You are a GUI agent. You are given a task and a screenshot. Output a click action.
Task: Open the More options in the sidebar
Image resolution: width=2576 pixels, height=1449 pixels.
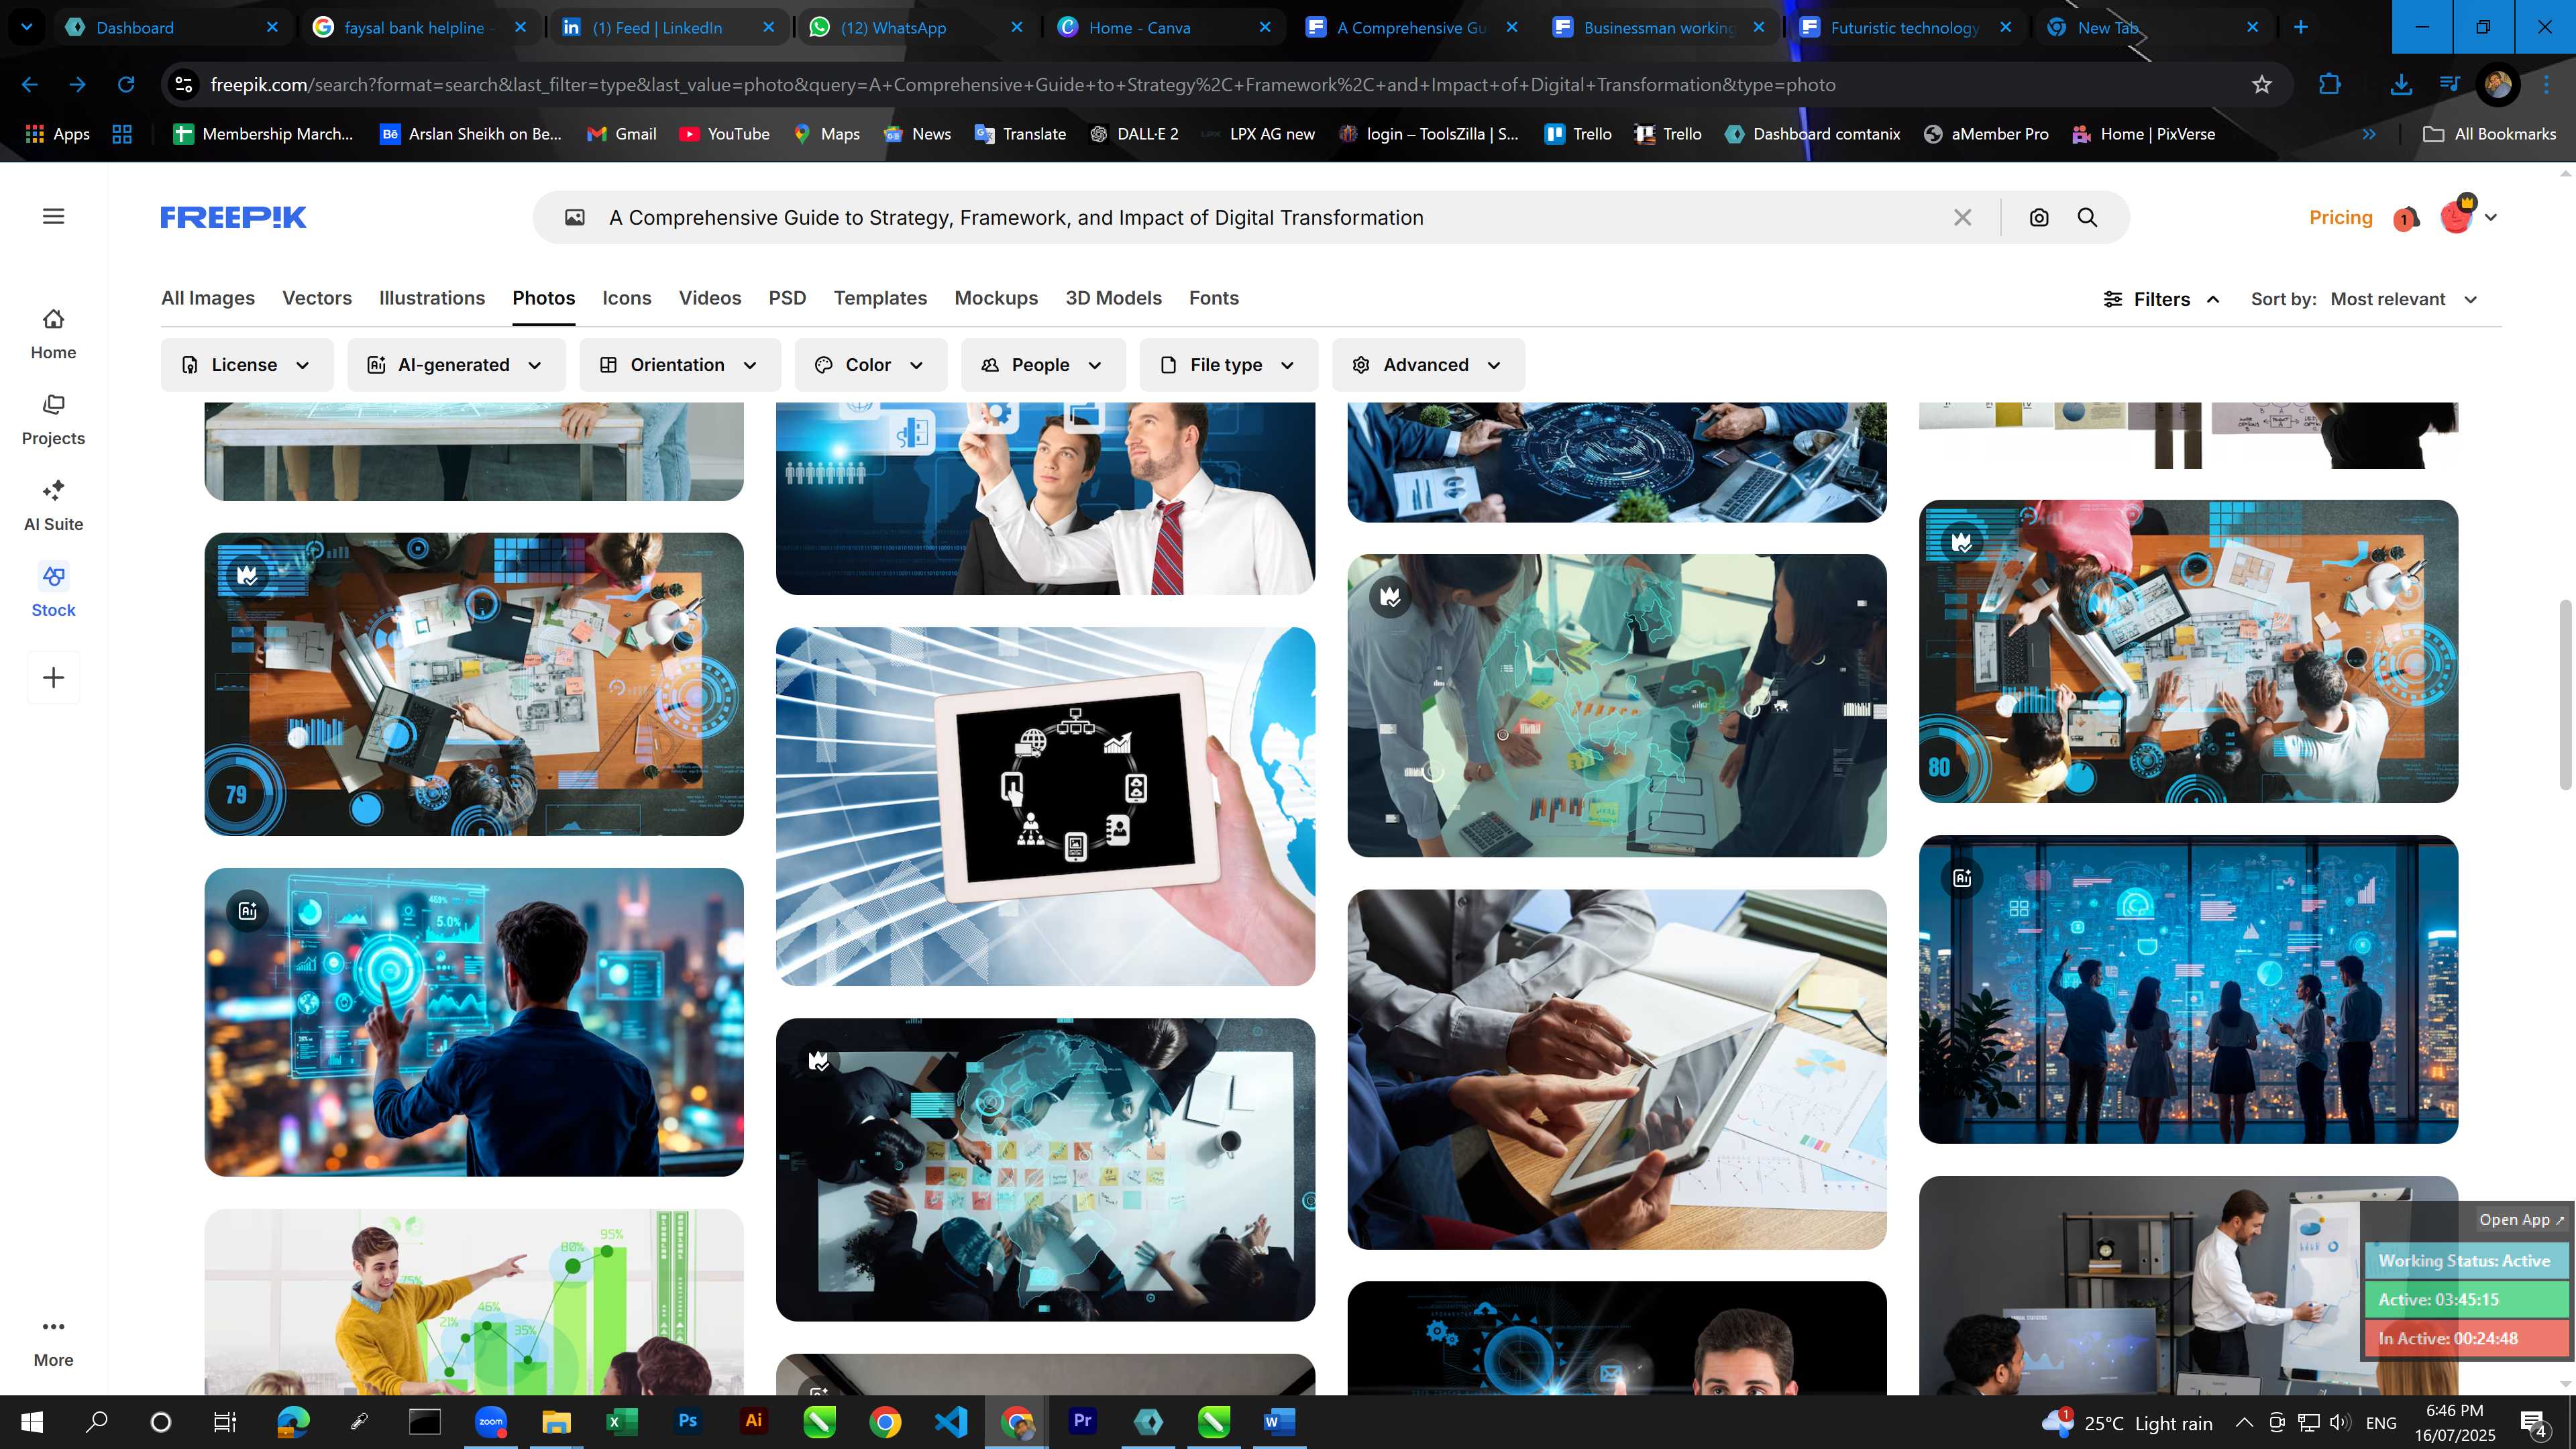[x=53, y=1343]
